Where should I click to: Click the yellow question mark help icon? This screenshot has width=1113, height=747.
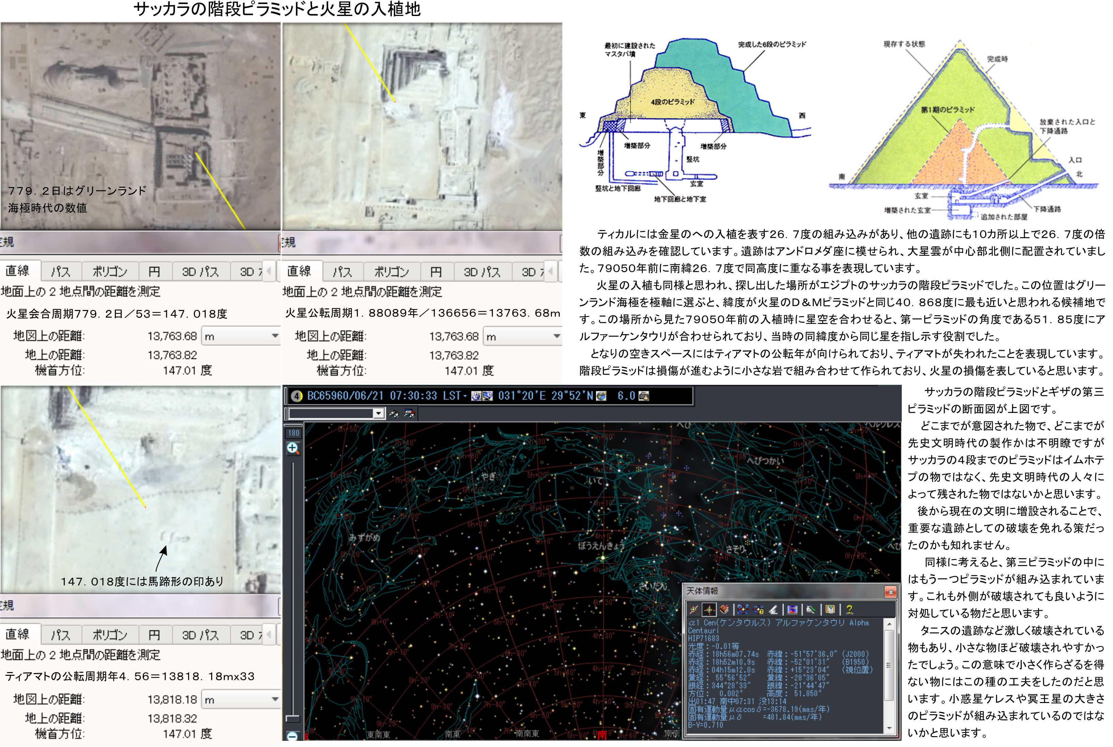tap(850, 610)
